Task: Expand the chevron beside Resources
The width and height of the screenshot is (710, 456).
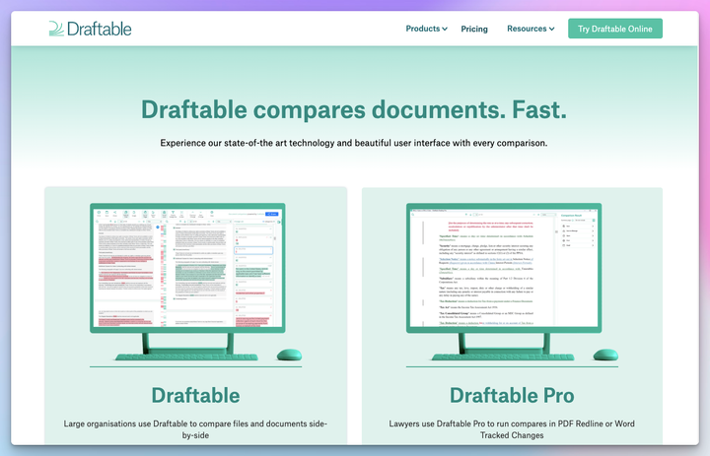Action: click(x=551, y=29)
